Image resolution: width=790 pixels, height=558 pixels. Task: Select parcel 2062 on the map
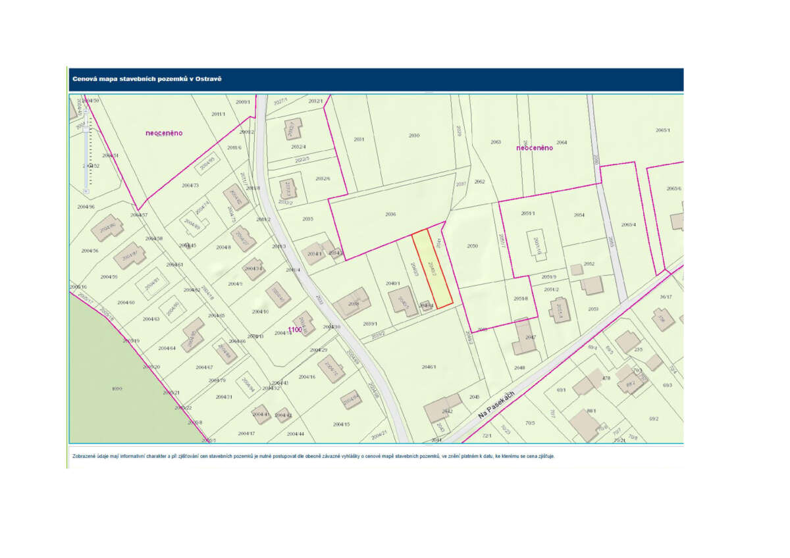coord(479,182)
